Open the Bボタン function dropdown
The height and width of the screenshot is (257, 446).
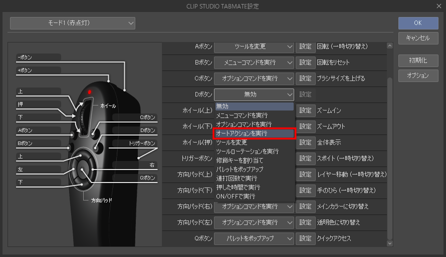pos(254,62)
